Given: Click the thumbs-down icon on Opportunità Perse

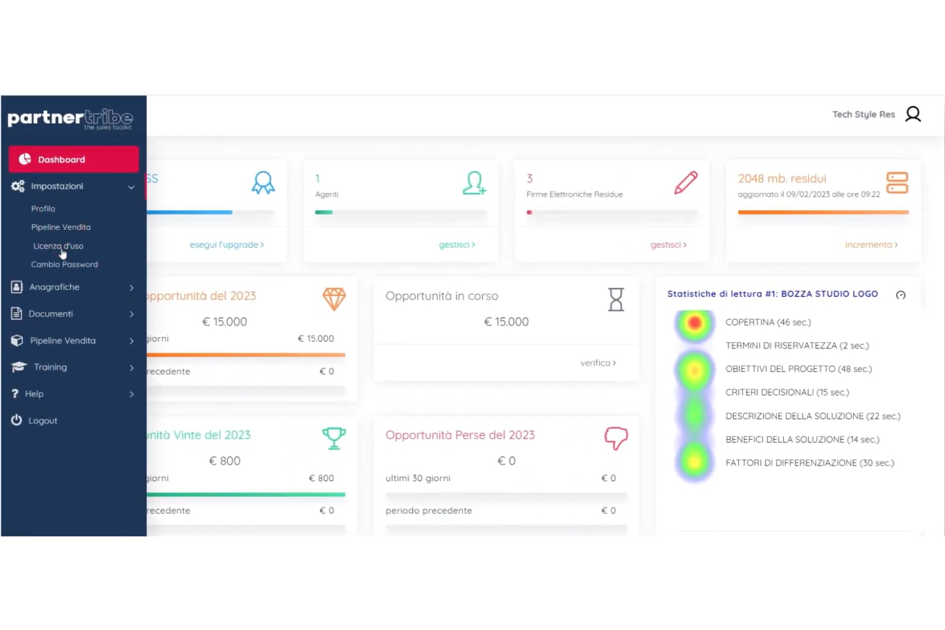Looking at the screenshot, I should click(x=616, y=438).
